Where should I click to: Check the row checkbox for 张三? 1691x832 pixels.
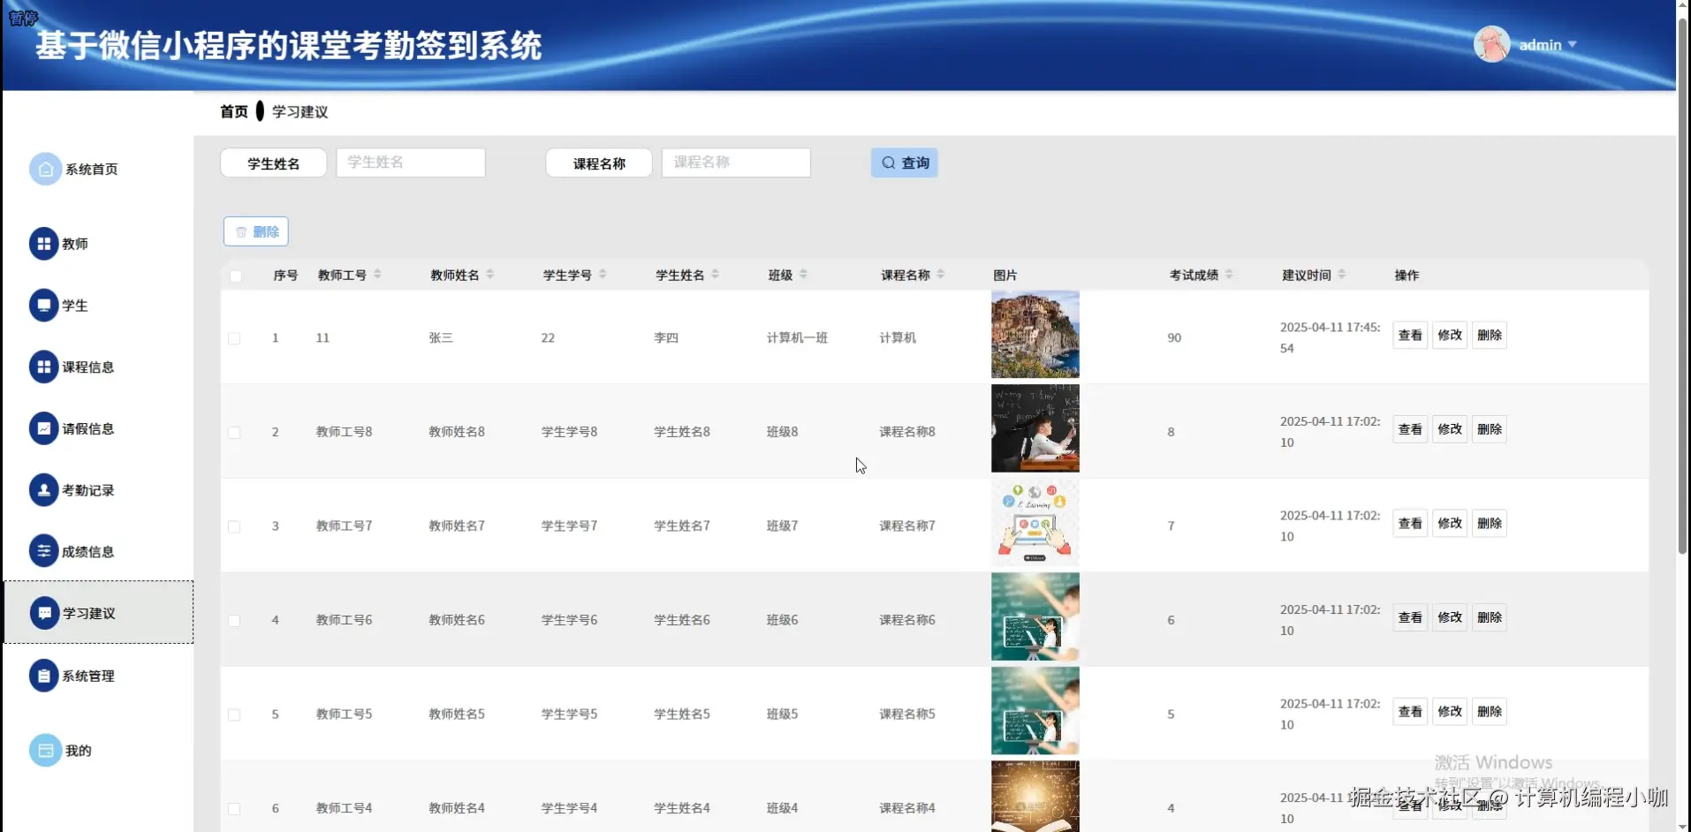(234, 337)
